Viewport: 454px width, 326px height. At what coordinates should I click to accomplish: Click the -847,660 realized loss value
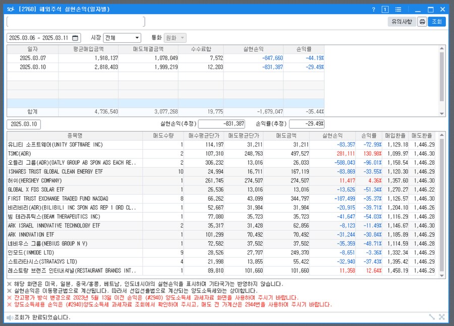pyautogui.click(x=272, y=58)
